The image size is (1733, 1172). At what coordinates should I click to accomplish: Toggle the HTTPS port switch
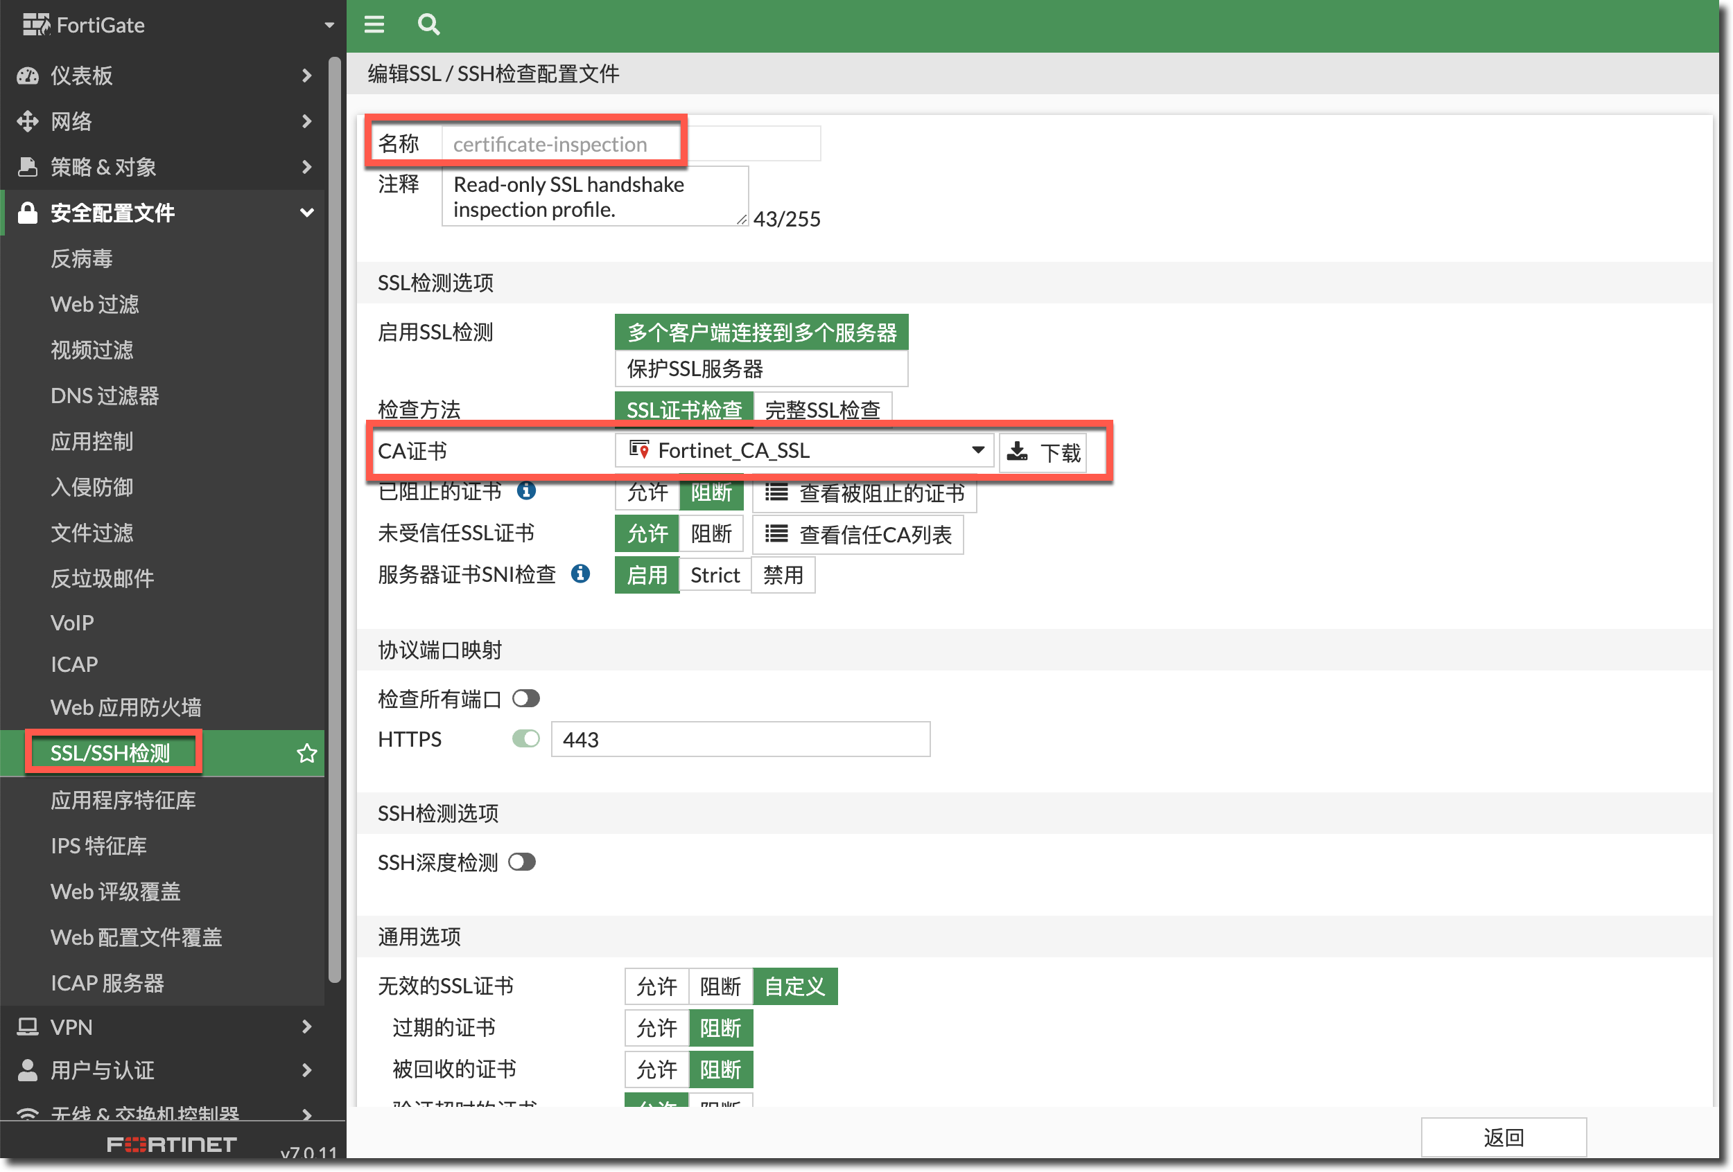click(x=525, y=738)
